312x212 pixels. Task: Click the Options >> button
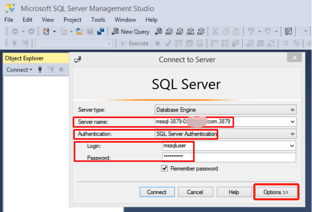click(x=276, y=192)
